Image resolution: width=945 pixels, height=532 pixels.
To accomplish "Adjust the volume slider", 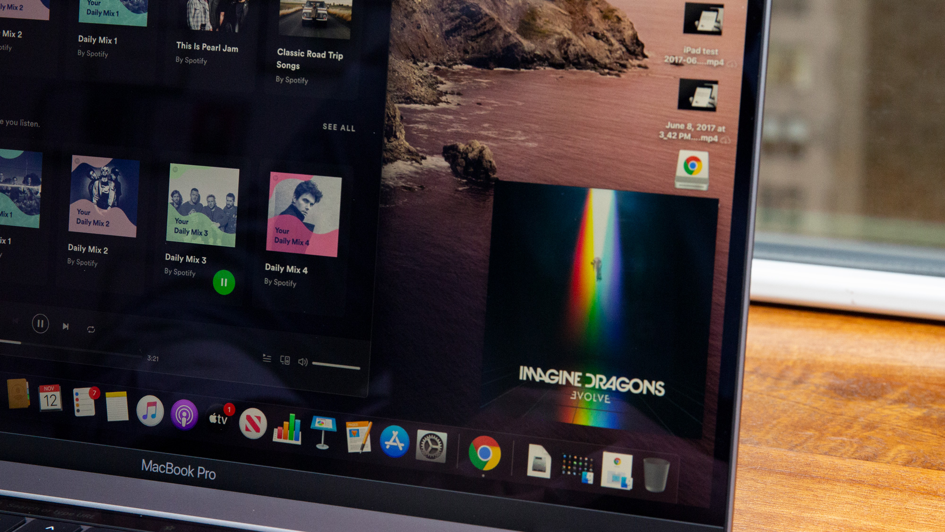I will pos(336,366).
